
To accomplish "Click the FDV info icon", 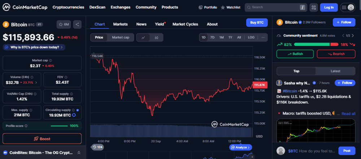I will coord(66,77).
